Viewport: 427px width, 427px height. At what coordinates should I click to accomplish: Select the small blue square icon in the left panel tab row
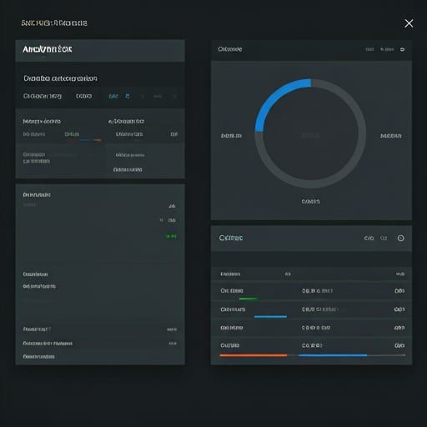click(128, 97)
